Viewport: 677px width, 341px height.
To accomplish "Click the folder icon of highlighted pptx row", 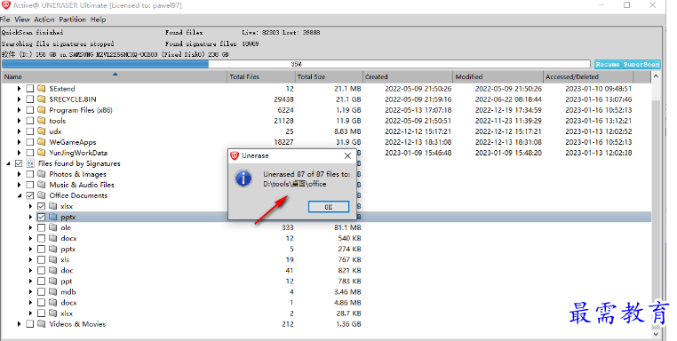I will click(x=53, y=217).
